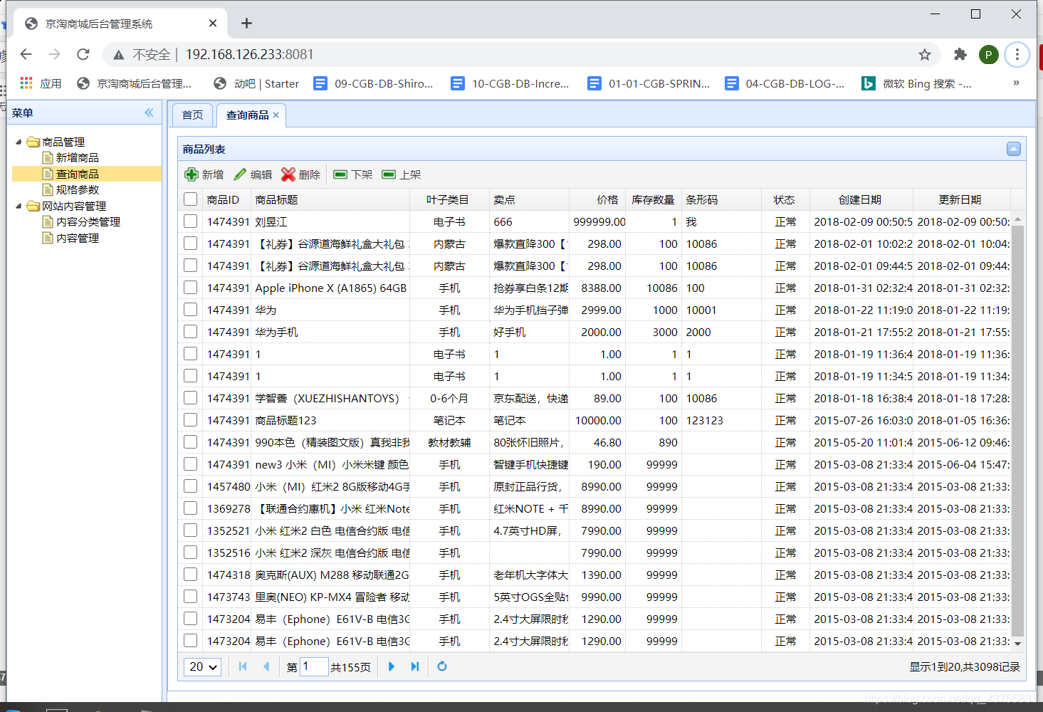The image size is (1043, 712).
Task: Click the red 删除 delete button
Action: (x=301, y=174)
